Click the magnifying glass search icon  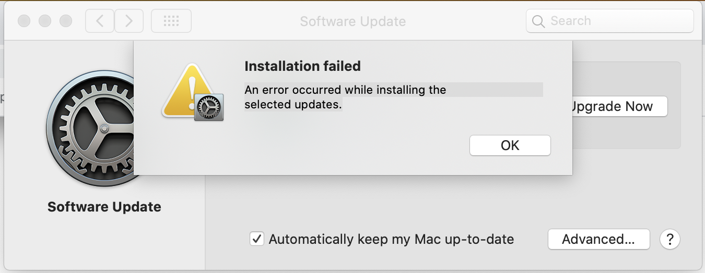pos(538,21)
